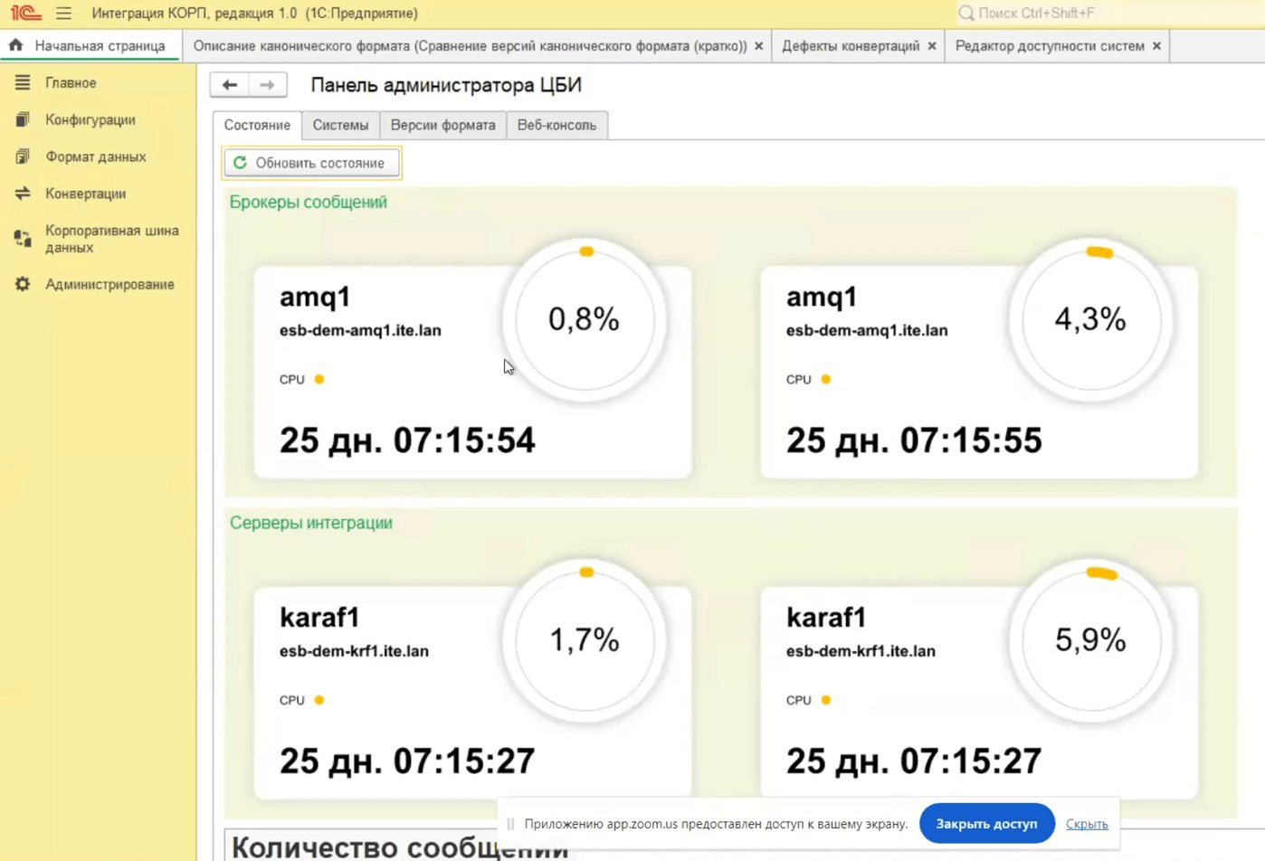1265x861 pixels.
Task: Click the 1C logo icon
Action: tap(25, 14)
